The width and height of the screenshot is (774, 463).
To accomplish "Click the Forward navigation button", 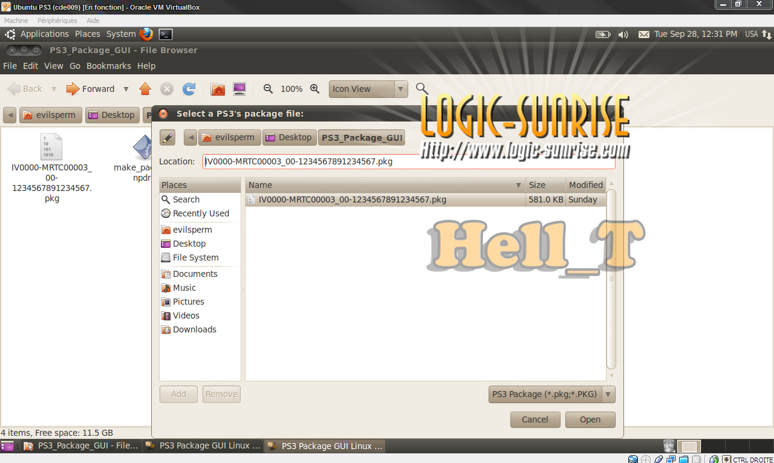I will tap(90, 89).
